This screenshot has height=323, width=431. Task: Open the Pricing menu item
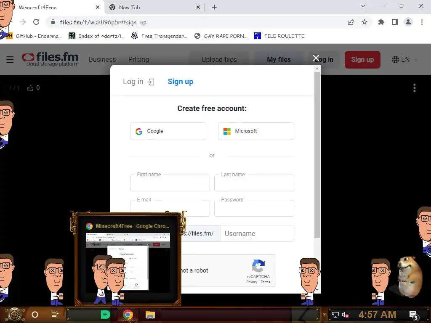(138, 60)
